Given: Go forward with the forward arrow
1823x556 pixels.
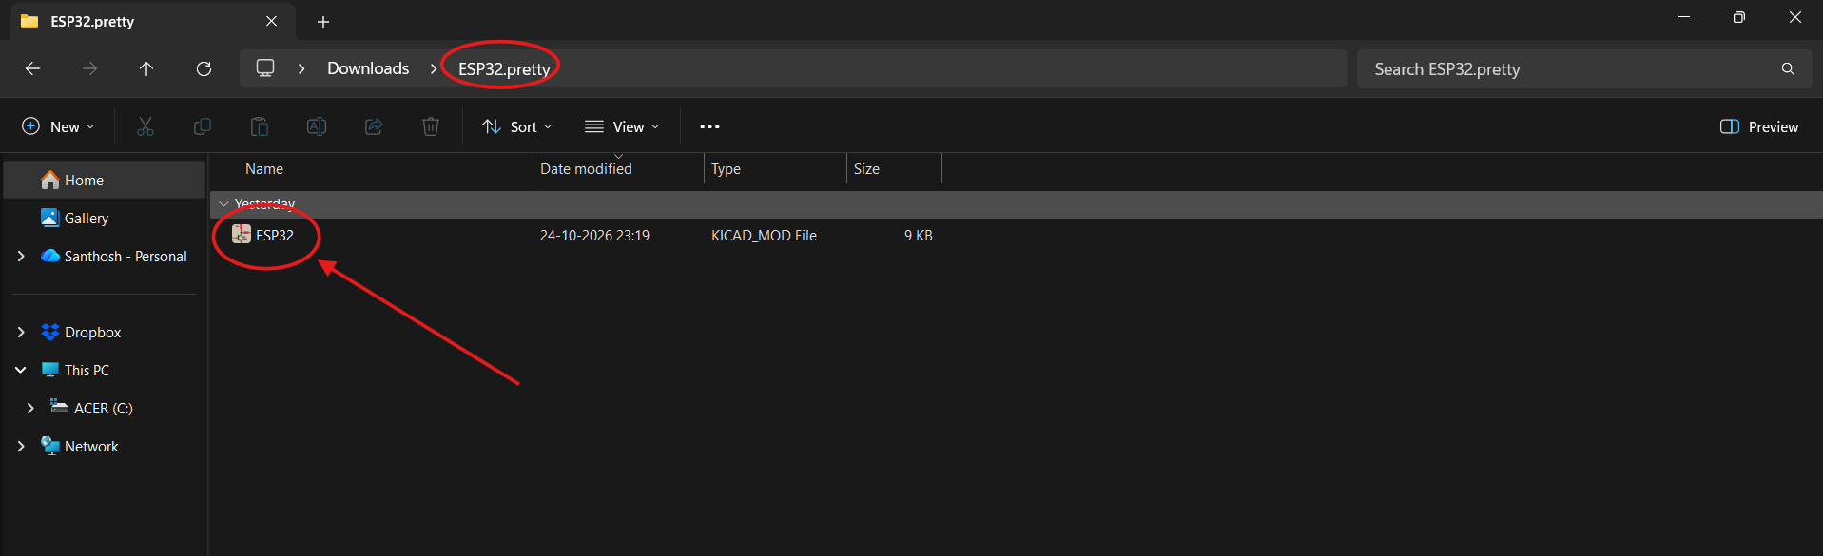Looking at the screenshot, I should pyautogui.click(x=89, y=68).
